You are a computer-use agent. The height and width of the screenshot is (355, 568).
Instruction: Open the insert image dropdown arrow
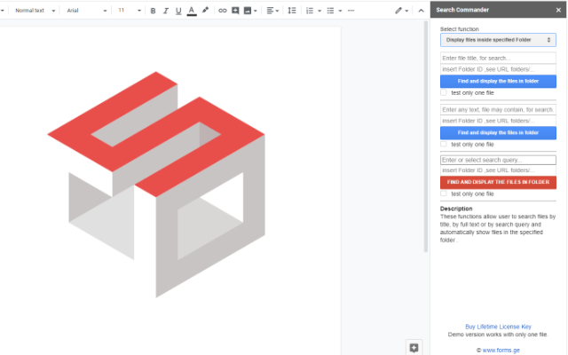(x=256, y=11)
